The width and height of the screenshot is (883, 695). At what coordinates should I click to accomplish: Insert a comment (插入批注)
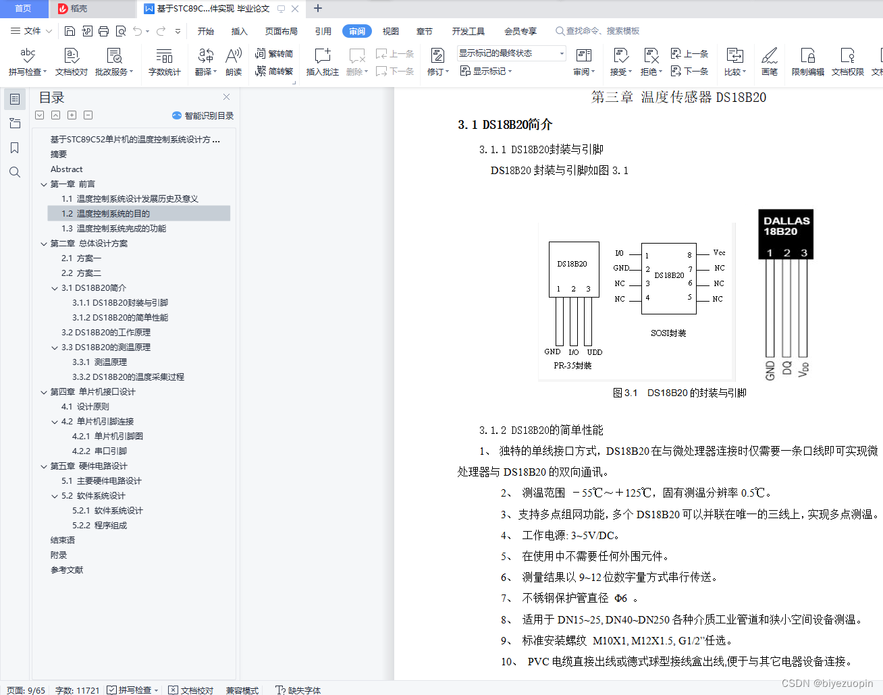323,61
